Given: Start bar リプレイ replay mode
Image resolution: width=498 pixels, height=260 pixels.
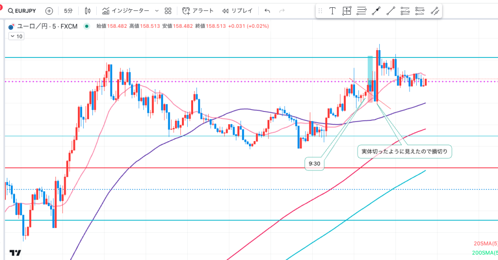Looking at the screenshot, I should pos(238,11).
